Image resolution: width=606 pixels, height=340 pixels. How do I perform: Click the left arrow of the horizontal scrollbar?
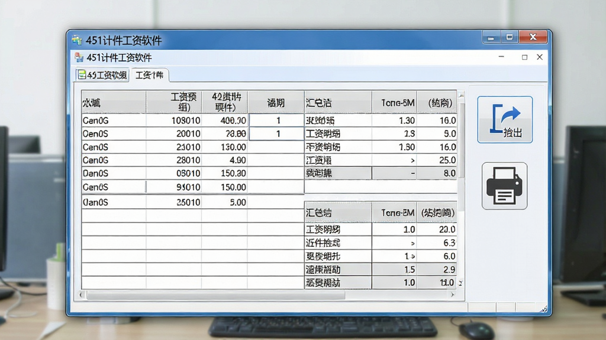[x=80, y=295]
